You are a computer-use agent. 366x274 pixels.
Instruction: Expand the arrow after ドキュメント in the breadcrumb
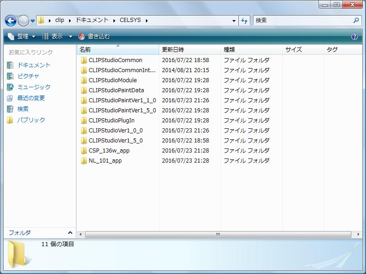114,21
